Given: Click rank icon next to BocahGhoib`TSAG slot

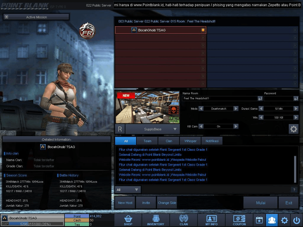Looking at the screenshot, I should (134, 30).
